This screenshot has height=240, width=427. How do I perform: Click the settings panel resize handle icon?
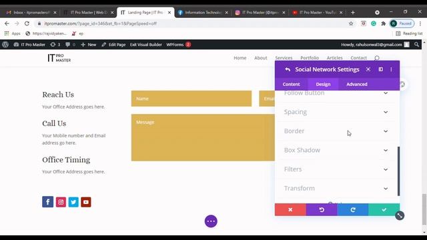(400, 215)
